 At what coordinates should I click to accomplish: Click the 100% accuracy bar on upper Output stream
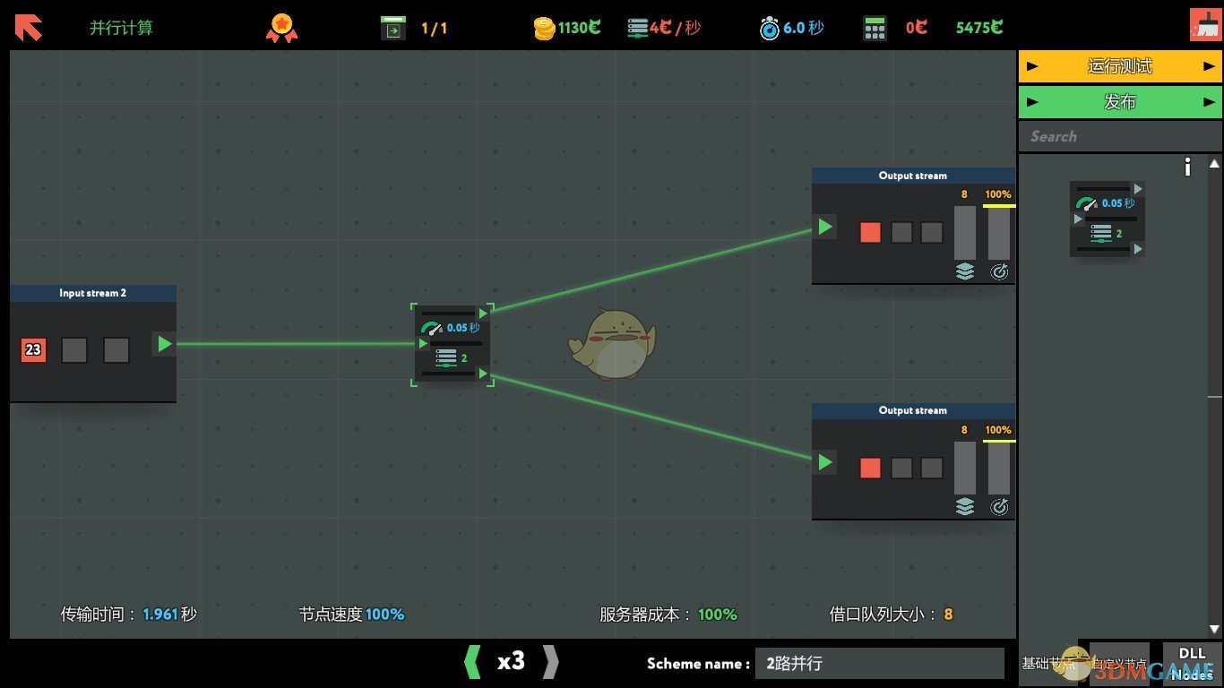pos(999,233)
